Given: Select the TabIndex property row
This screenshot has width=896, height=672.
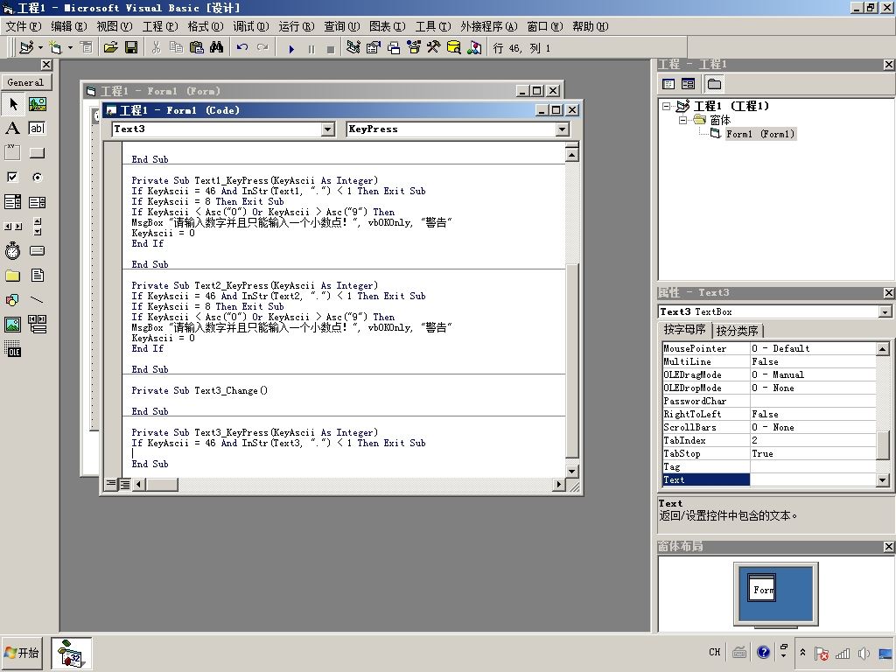Looking at the screenshot, I should click(768, 441).
